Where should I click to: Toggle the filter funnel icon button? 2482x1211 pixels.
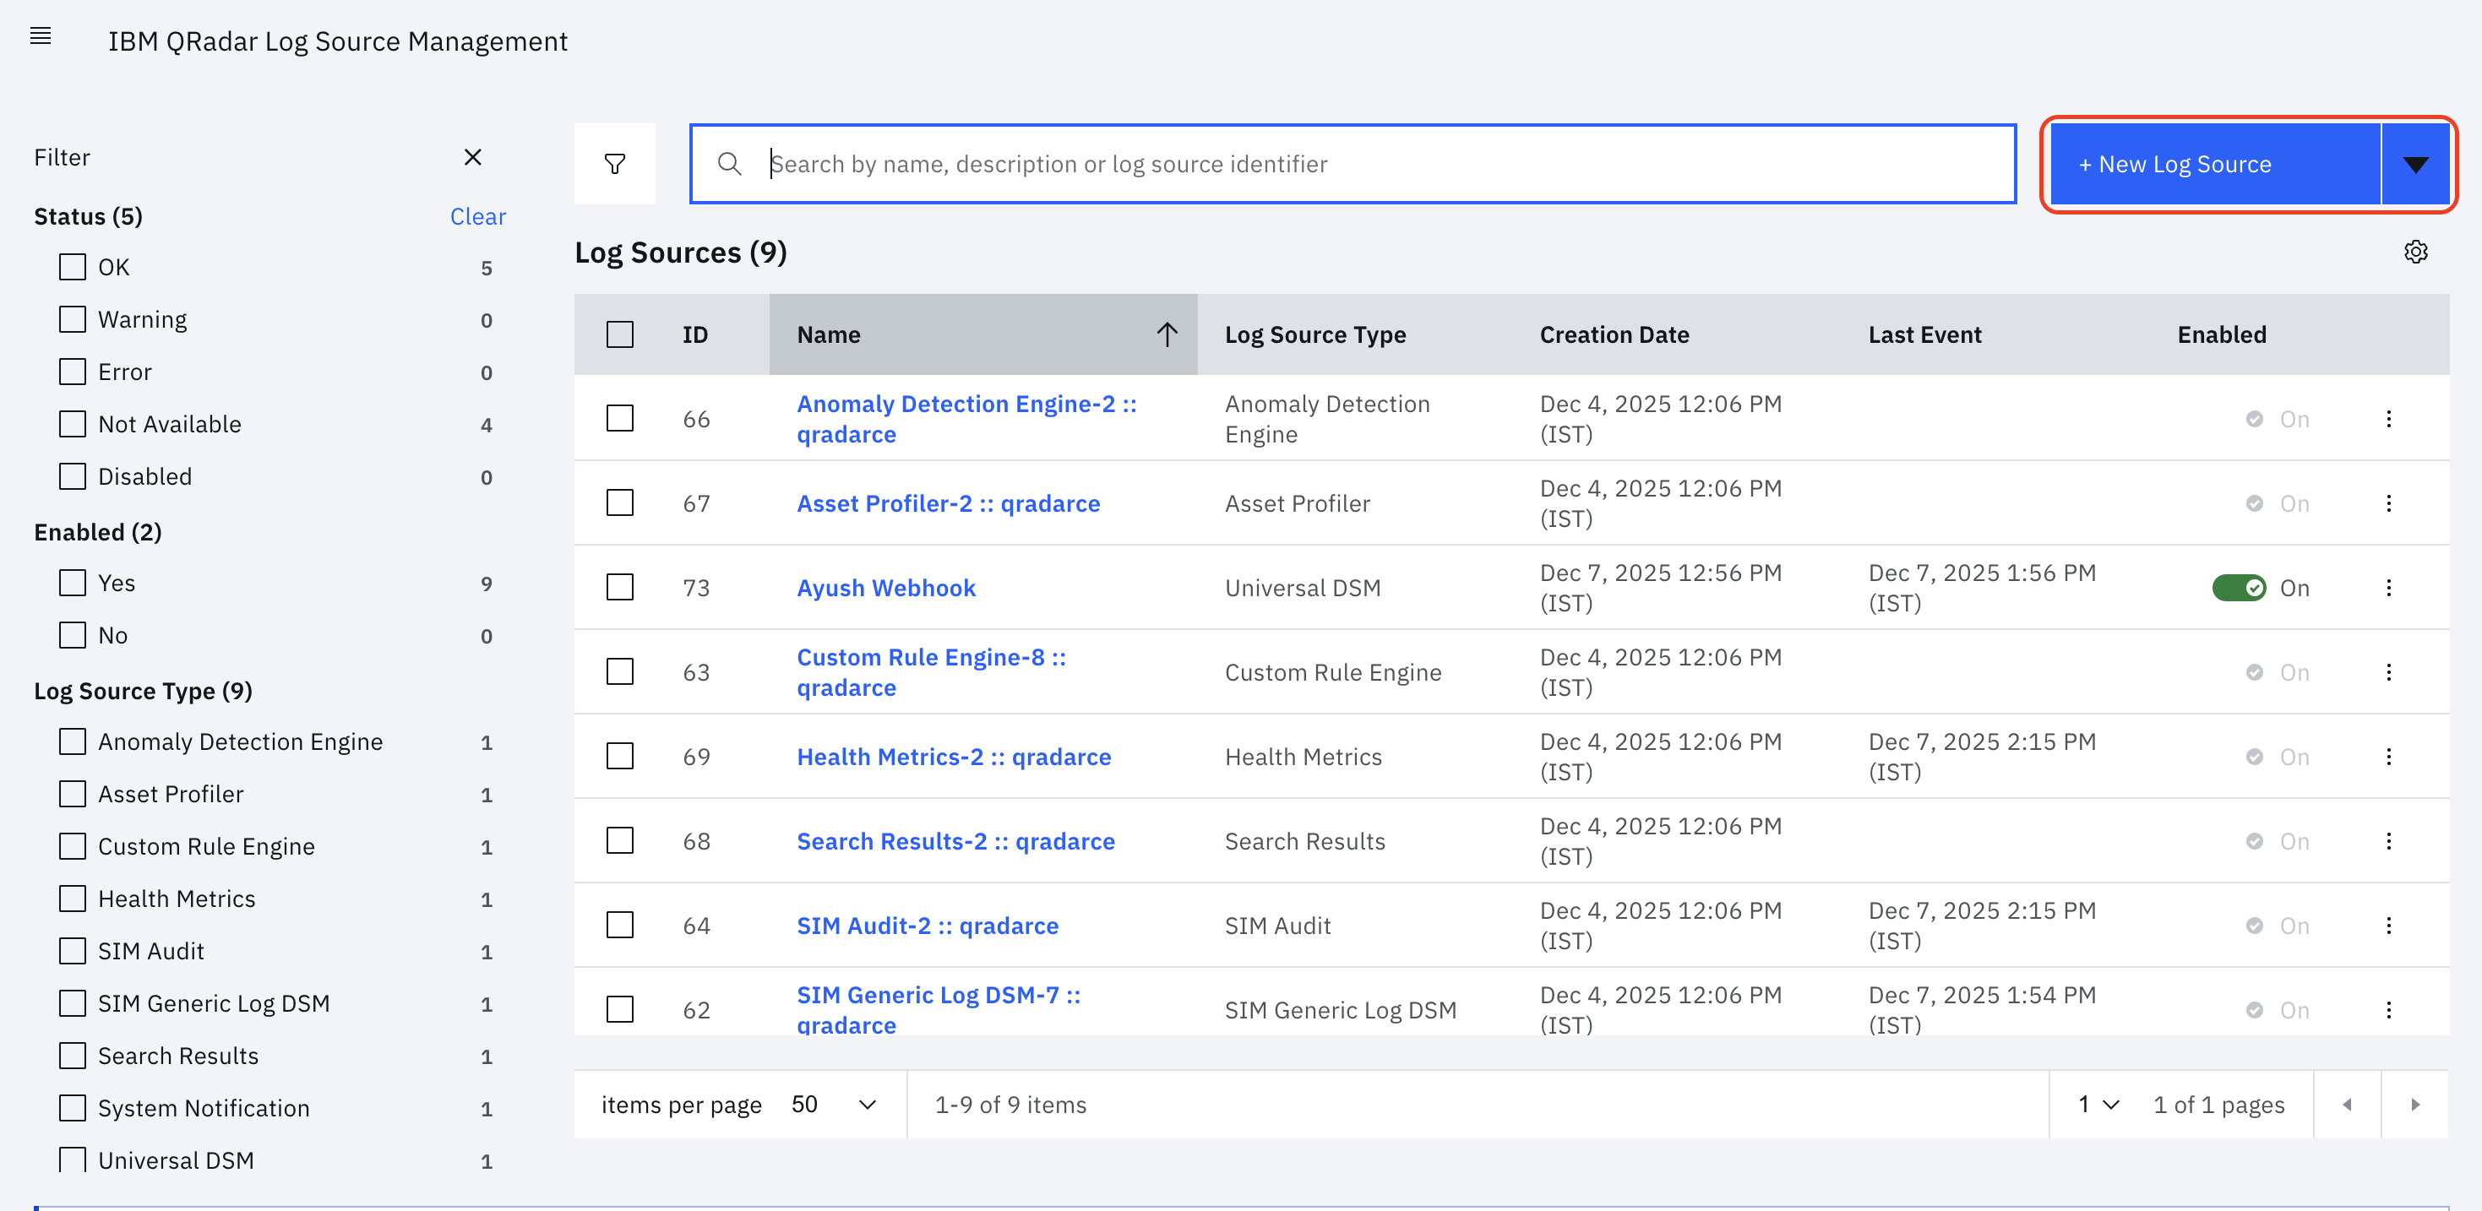coord(615,164)
